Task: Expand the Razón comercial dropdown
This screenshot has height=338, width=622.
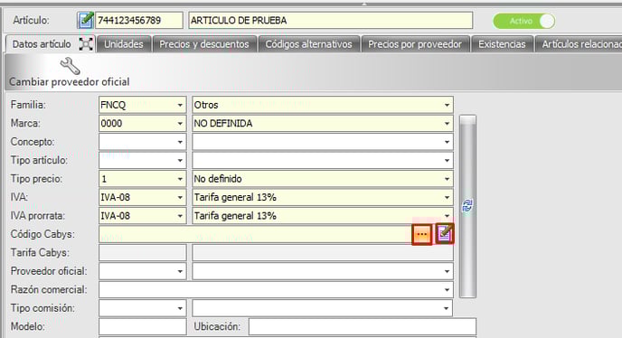Action: [x=447, y=290]
